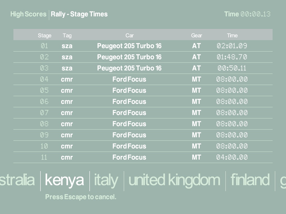Go to the partially visible australia tab
This screenshot has height=214, width=286.
click(x=17, y=180)
